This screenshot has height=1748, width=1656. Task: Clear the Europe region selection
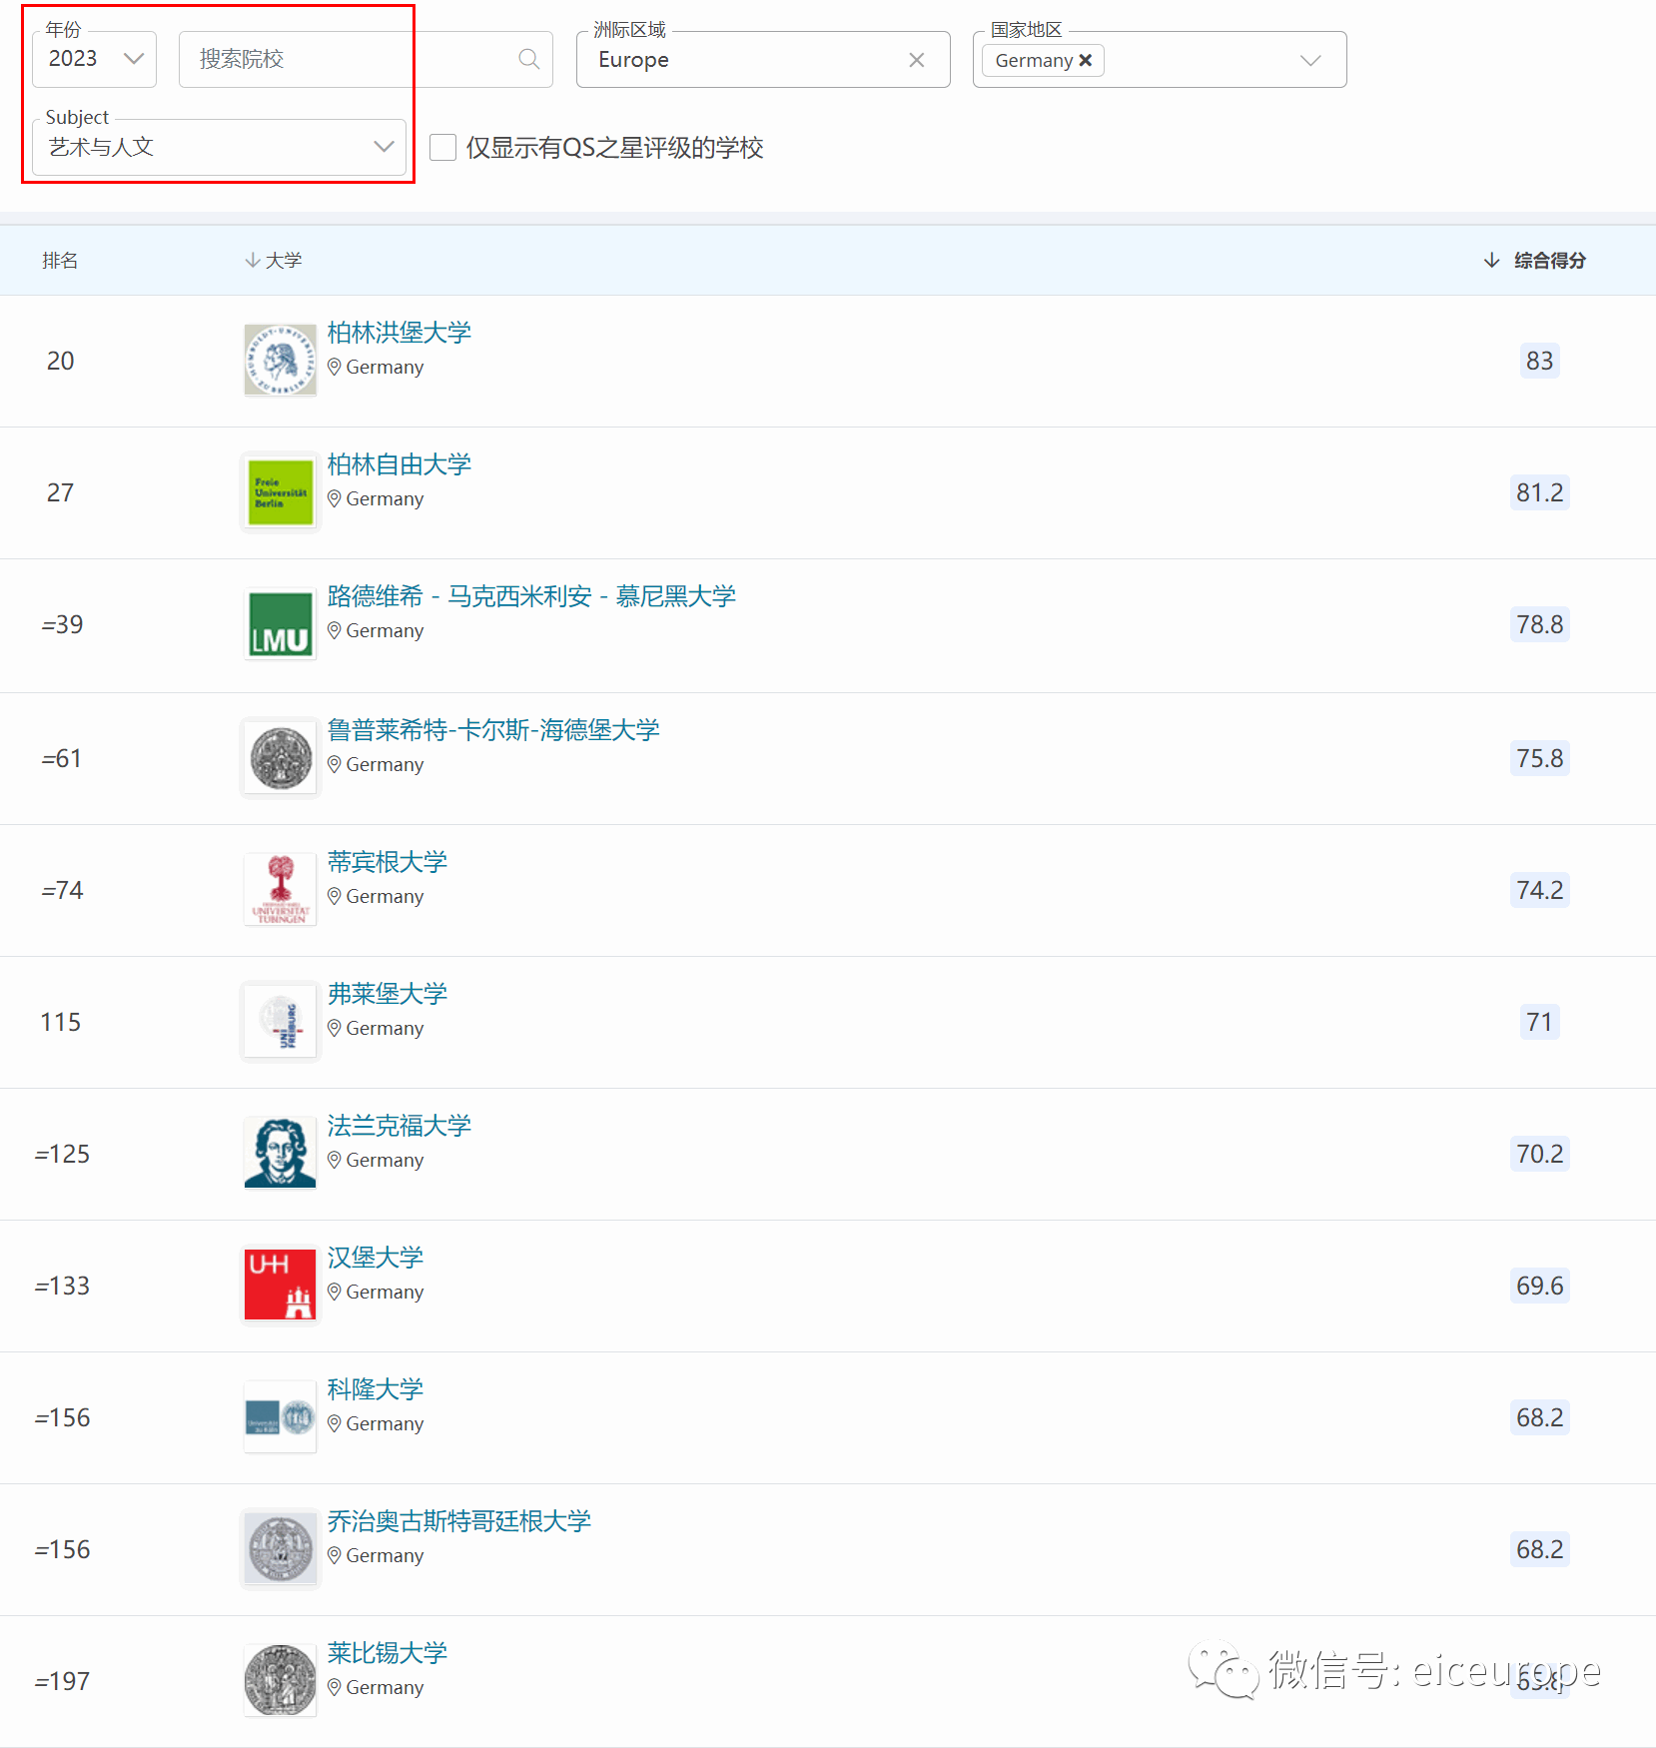(916, 60)
